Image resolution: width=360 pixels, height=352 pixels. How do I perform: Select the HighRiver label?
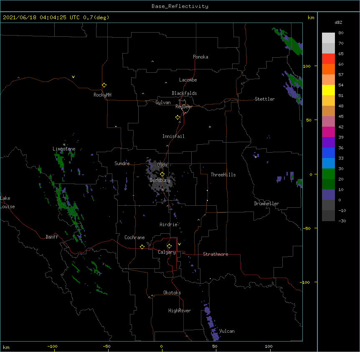[180, 311]
